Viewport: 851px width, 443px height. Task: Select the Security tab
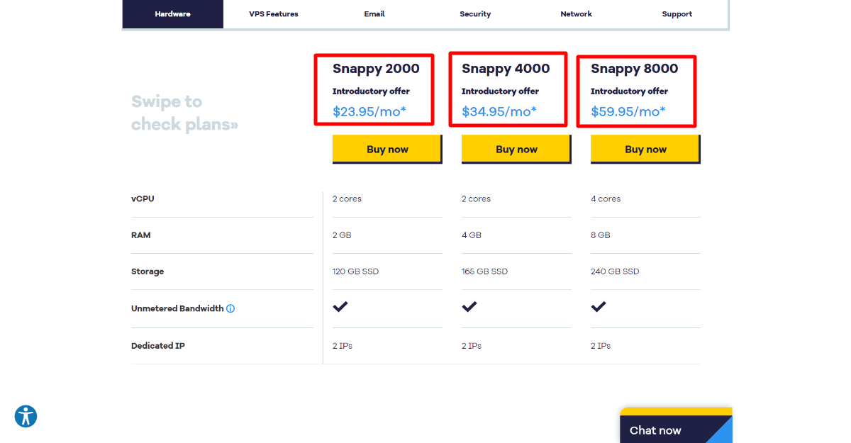(x=475, y=13)
